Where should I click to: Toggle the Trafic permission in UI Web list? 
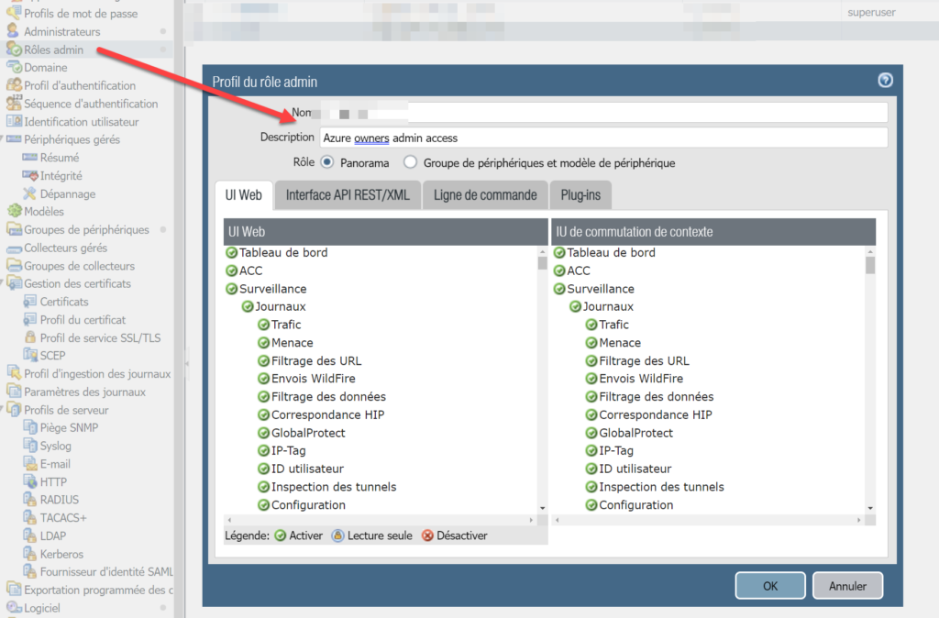(x=264, y=325)
